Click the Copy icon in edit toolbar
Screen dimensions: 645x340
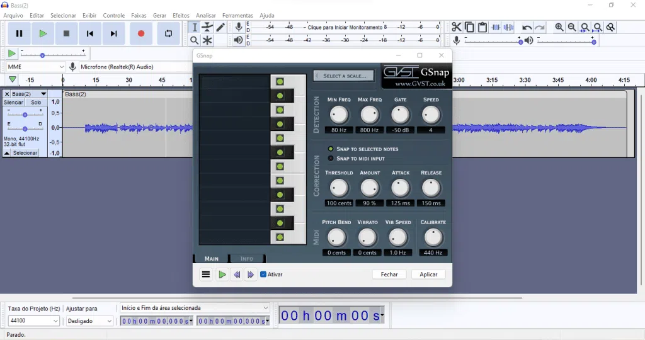coord(469,27)
